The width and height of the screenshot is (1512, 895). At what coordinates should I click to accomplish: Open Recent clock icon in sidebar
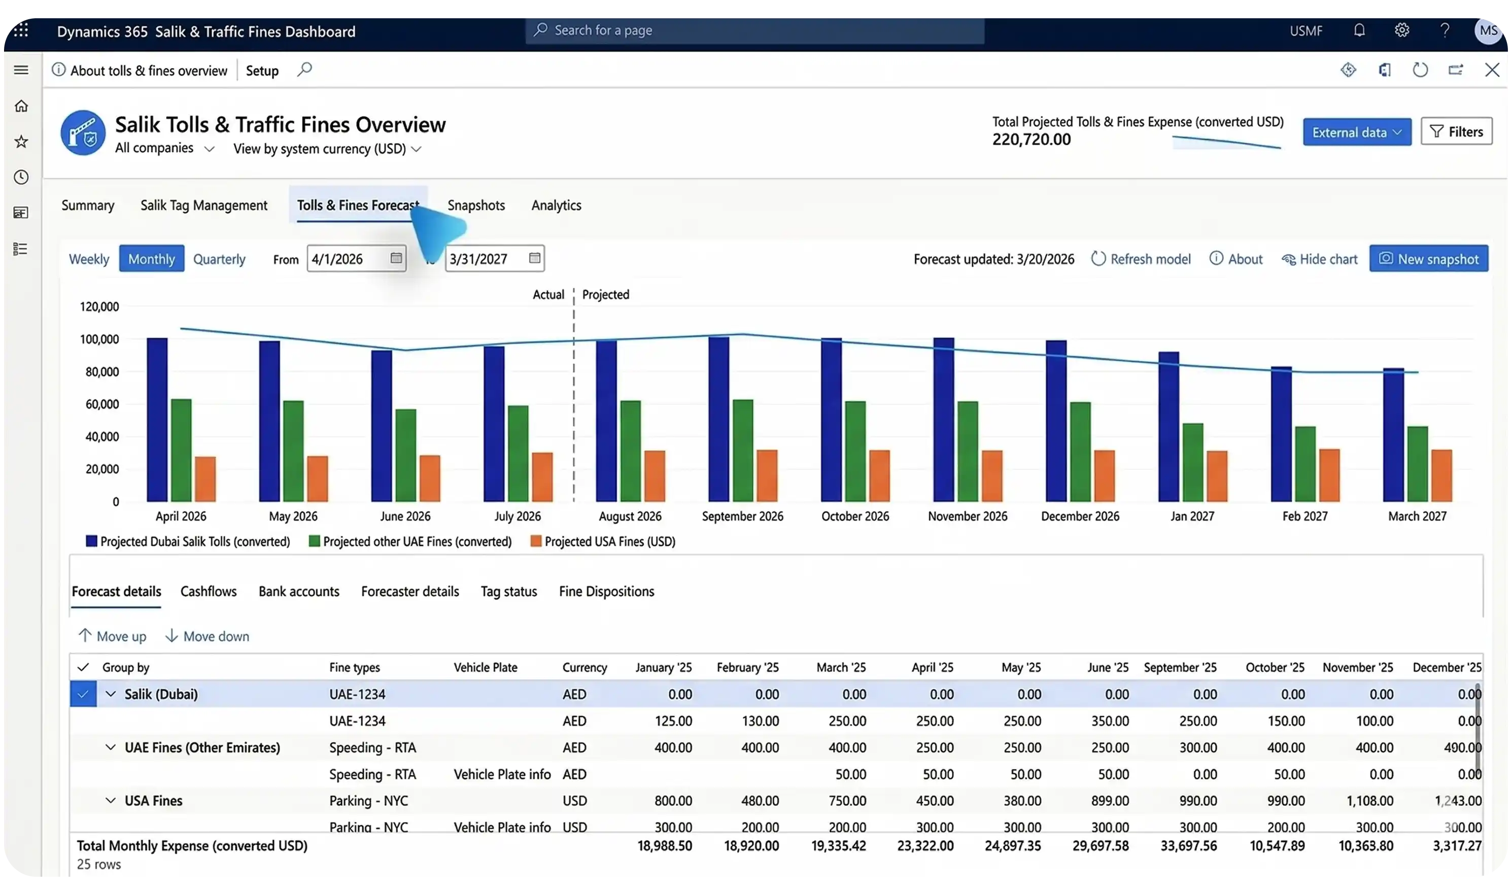click(21, 177)
